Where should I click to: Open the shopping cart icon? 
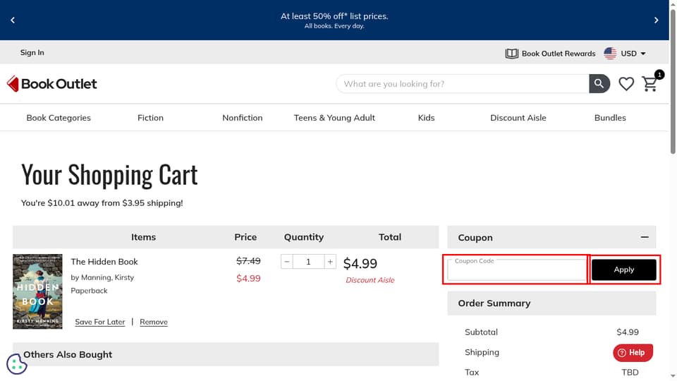coord(649,84)
